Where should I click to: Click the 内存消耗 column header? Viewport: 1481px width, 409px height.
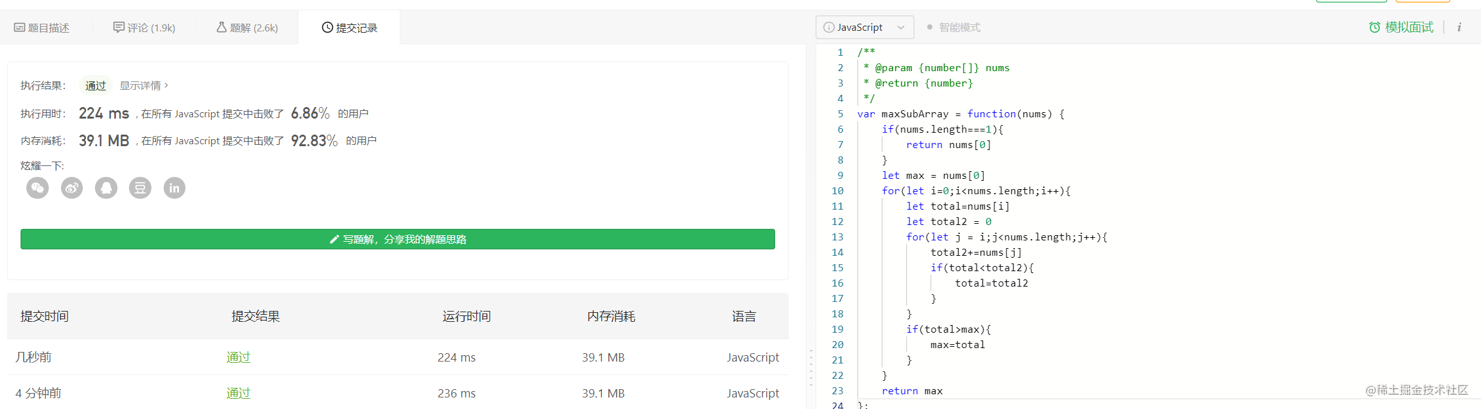[x=611, y=316]
